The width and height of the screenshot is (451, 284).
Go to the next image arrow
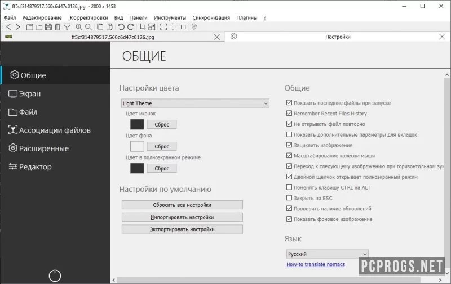tap(18, 27)
